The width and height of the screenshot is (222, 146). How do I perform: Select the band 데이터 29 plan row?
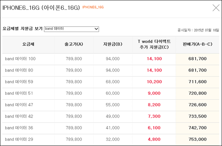tap(111, 139)
